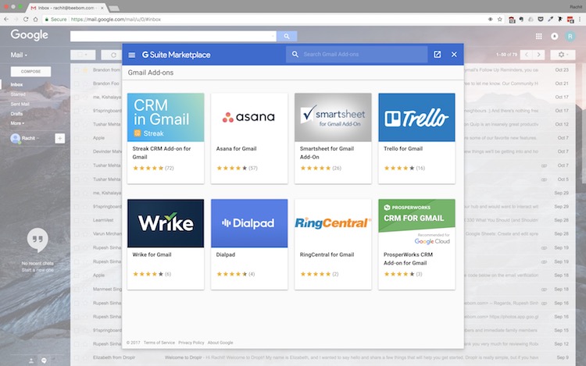The height and width of the screenshot is (366, 586).
Task: Open the Pocket extension icon
Action: click(541, 19)
